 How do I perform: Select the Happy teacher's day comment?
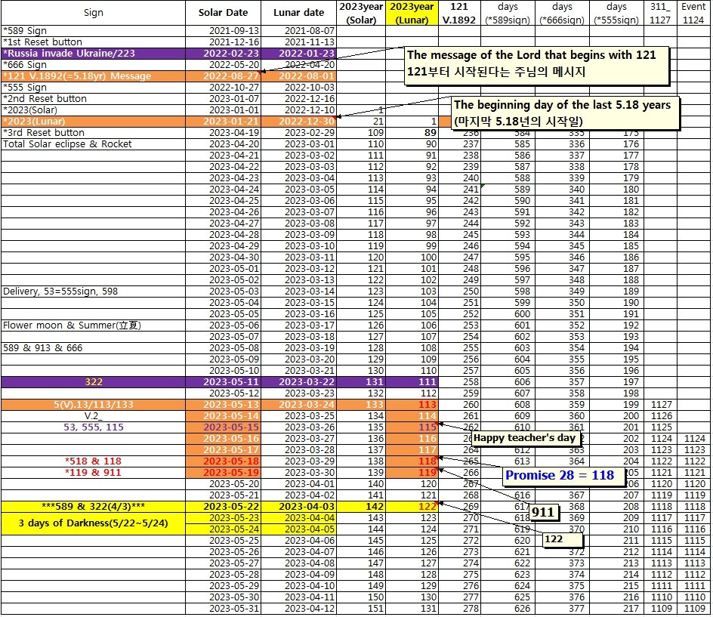[526, 438]
